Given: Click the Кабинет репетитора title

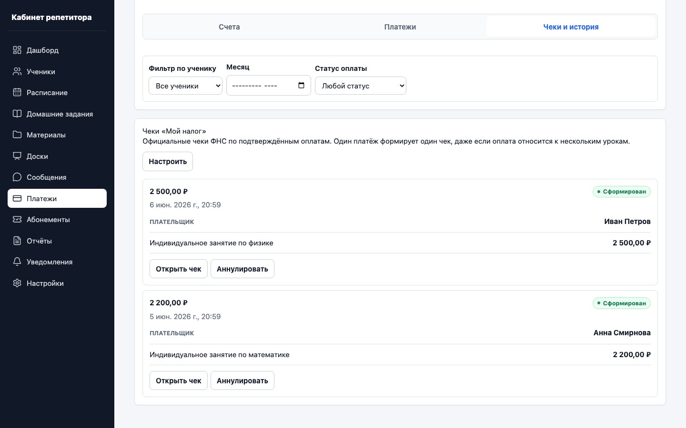Looking at the screenshot, I should coord(51,17).
